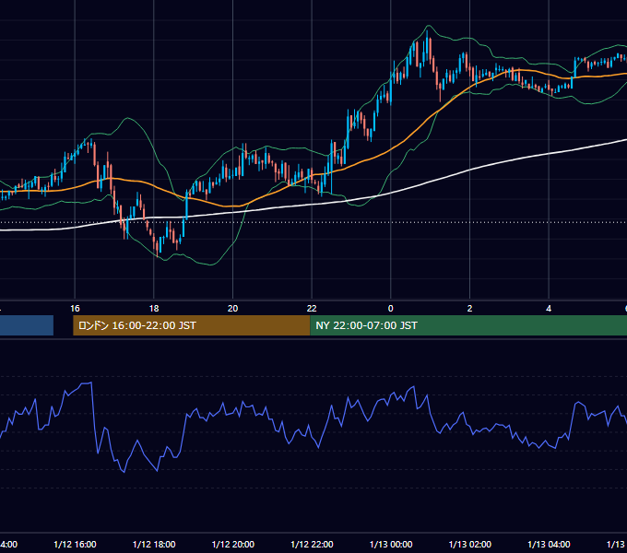Image resolution: width=627 pixels, height=553 pixels.
Task: Click the hour label 2 under price chart
Action: pyautogui.click(x=470, y=309)
